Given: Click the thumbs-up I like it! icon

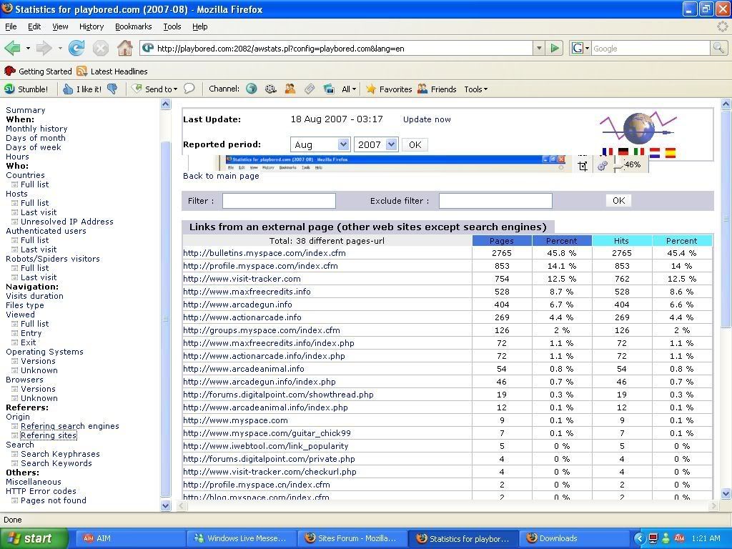Looking at the screenshot, I should [68, 89].
